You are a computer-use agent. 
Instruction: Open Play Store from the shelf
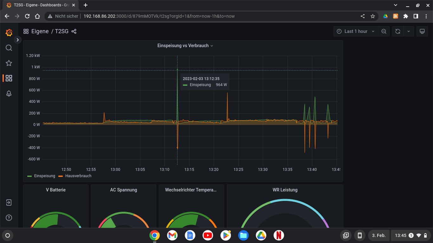tap(225, 235)
